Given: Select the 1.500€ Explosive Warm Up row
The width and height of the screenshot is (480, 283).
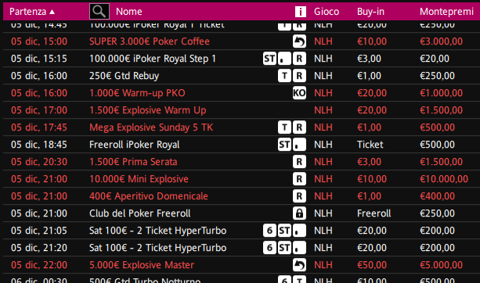Looking at the screenshot, I should click(x=241, y=110).
